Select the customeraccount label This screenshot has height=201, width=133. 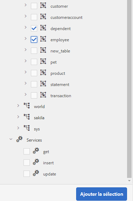[x=66, y=17]
